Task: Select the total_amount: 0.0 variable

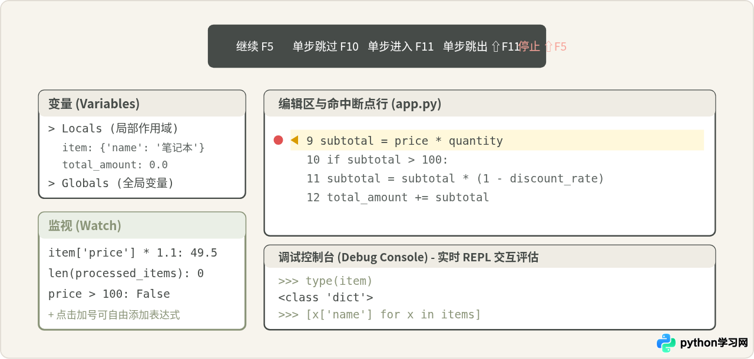Action: (115, 165)
